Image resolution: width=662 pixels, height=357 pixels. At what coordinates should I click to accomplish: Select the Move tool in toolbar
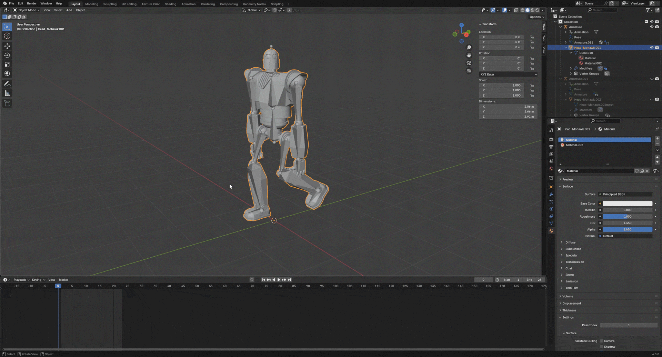[x=7, y=46]
